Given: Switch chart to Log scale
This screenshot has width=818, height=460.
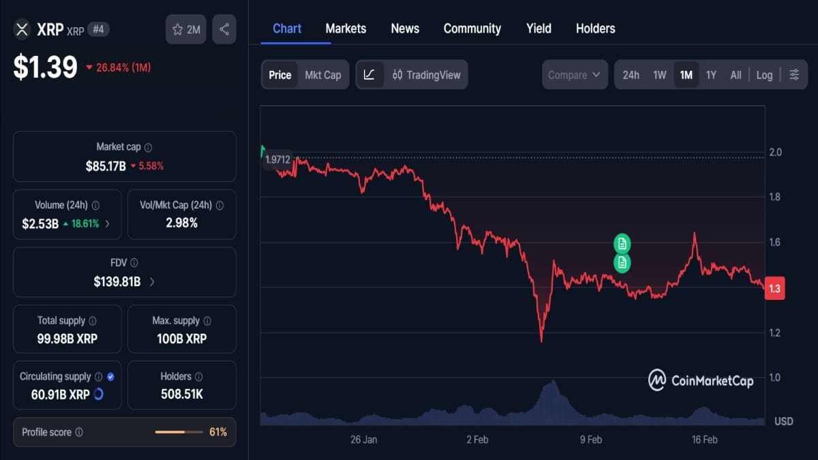Looking at the screenshot, I should click(764, 75).
